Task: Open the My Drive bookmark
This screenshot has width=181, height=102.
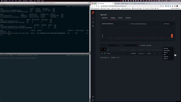Action: click(105, 8)
